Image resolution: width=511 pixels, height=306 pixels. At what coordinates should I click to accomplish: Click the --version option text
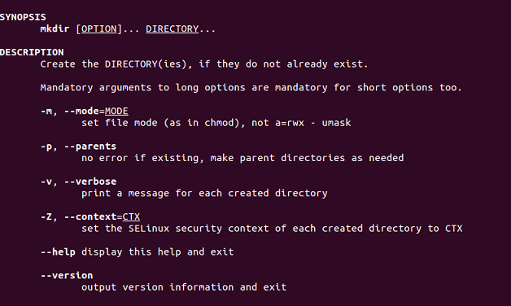point(67,275)
